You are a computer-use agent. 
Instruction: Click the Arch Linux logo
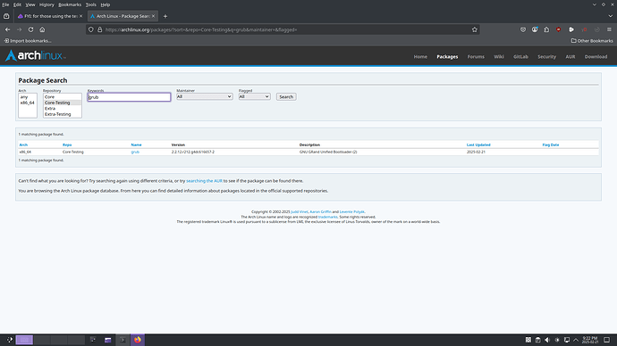pos(36,55)
